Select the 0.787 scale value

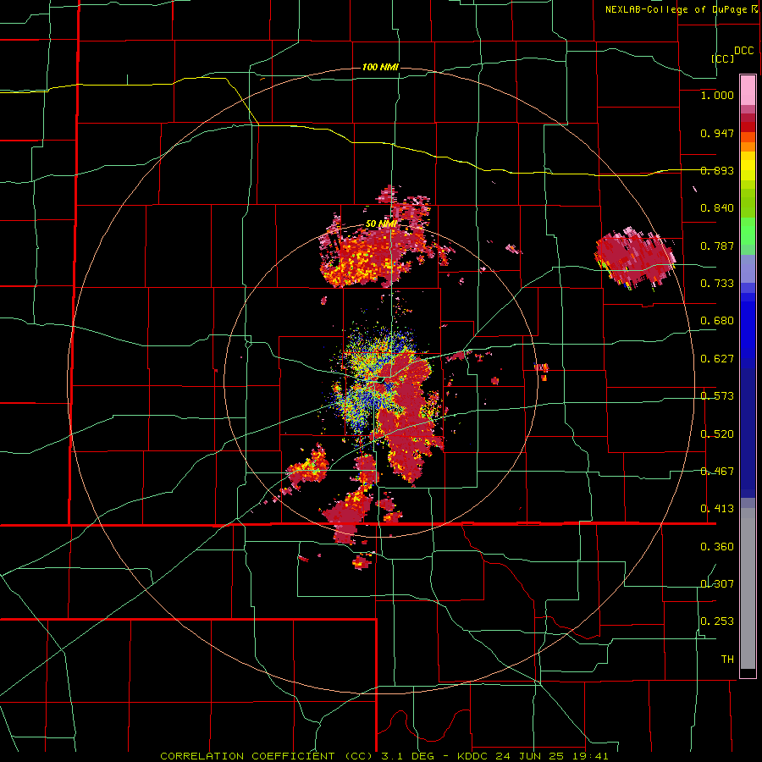(717, 246)
